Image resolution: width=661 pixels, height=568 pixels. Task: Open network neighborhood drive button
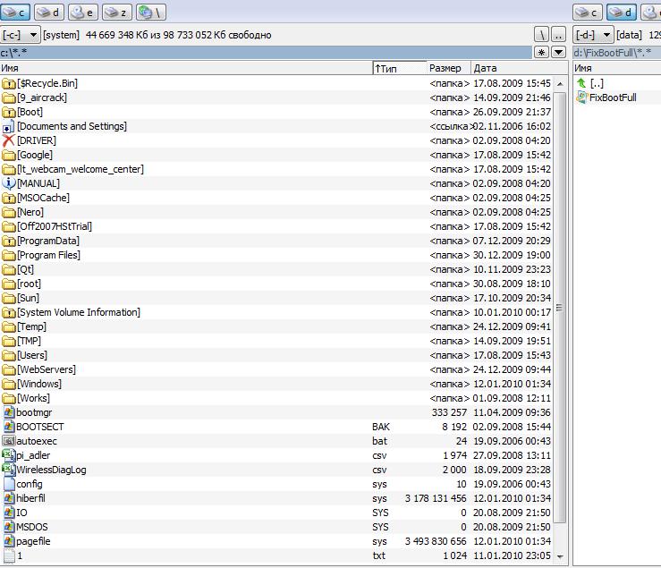click(x=149, y=13)
